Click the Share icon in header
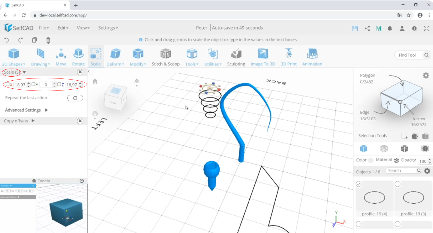Viewport: 433px width, 233px height. click(x=367, y=28)
